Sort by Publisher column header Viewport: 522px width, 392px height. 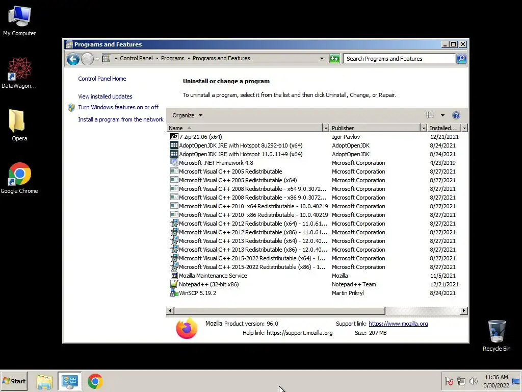coord(375,128)
